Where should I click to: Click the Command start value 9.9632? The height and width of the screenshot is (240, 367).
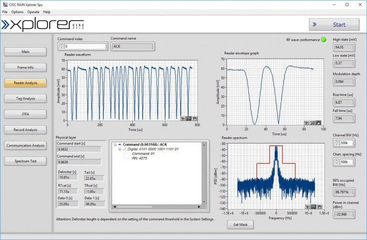[79, 149]
